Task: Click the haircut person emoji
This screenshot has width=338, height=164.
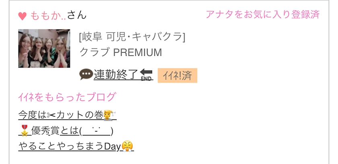Action: pyautogui.click(x=110, y=115)
